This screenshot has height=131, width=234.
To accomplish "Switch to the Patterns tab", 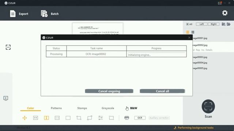I will point(56,108).
